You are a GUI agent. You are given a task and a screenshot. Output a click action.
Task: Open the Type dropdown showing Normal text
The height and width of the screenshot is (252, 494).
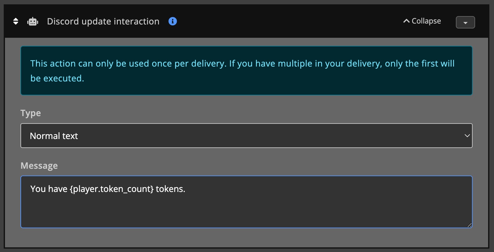[x=246, y=136]
